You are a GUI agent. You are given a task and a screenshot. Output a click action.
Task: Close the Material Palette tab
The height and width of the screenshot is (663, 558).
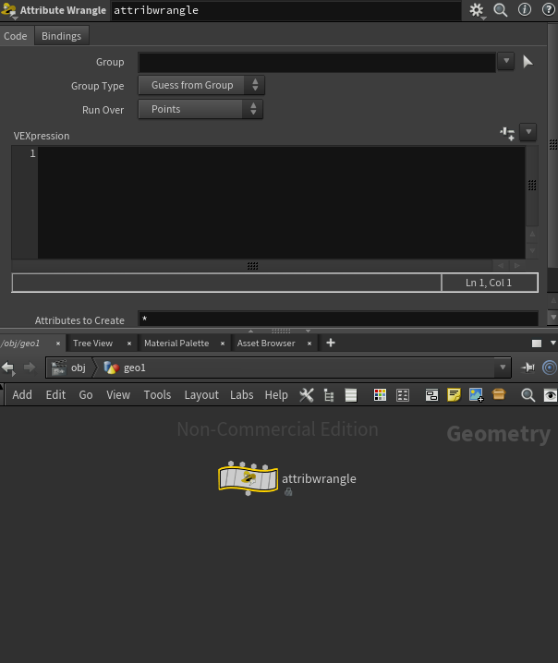[223, 344]
